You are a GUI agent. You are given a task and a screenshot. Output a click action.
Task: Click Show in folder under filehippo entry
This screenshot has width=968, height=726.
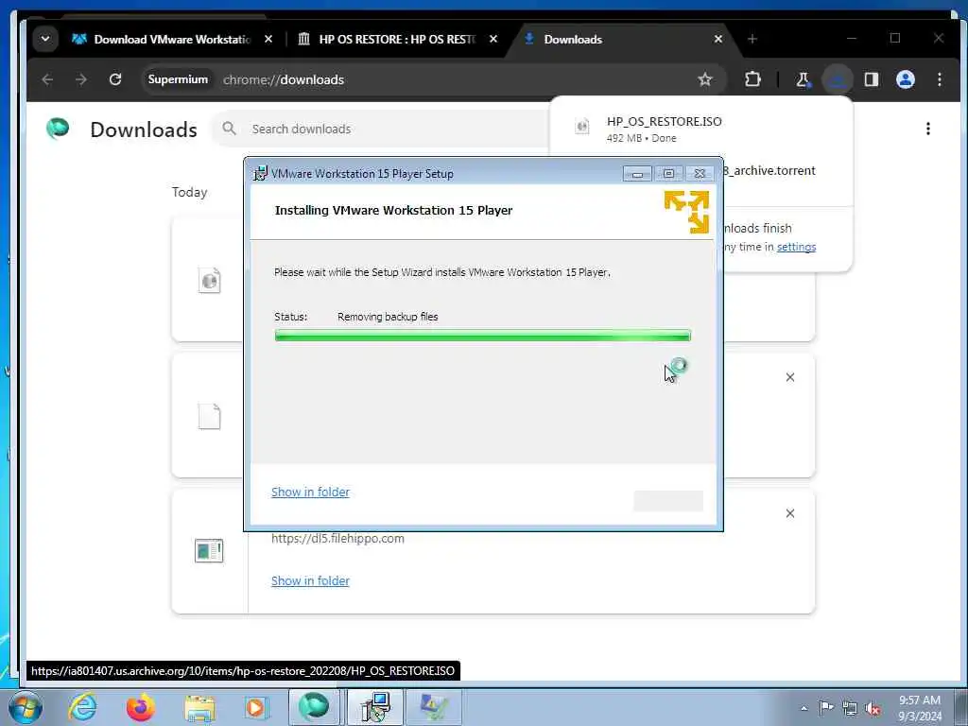pos(310,581)
